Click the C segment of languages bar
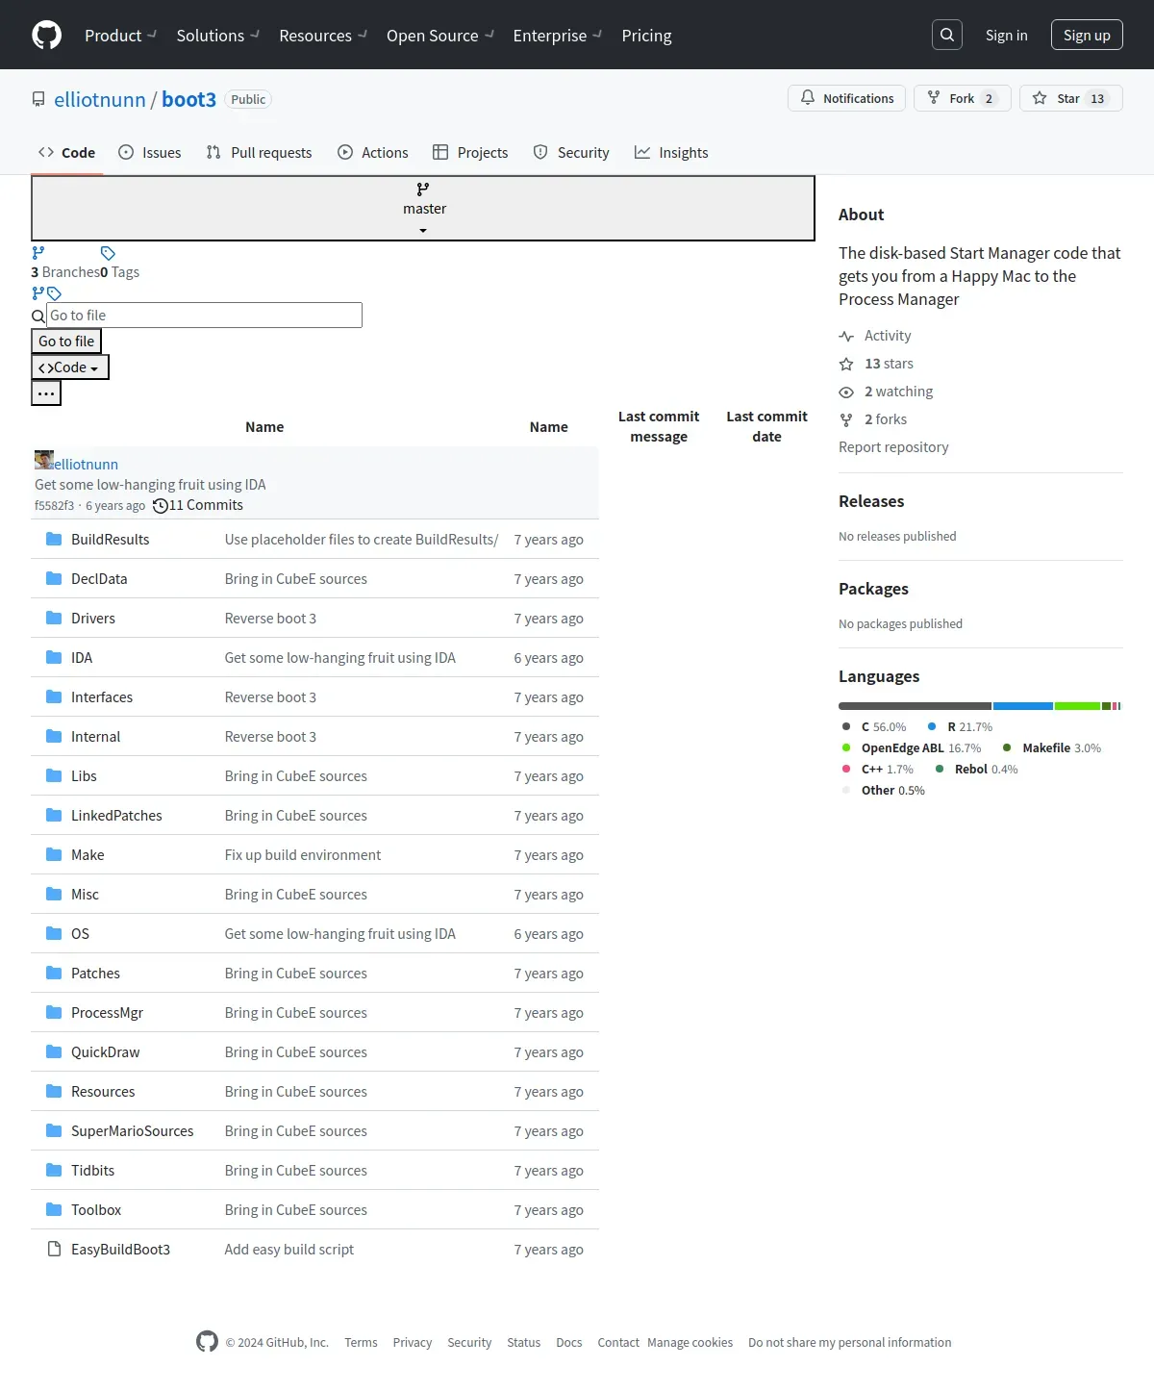1154x1392 pixels. [x=915, y=706]
